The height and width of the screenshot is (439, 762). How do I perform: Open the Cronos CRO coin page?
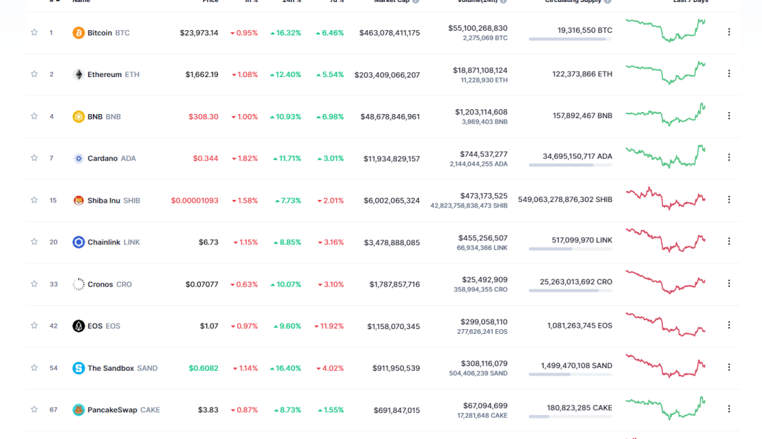coord(109,284)
